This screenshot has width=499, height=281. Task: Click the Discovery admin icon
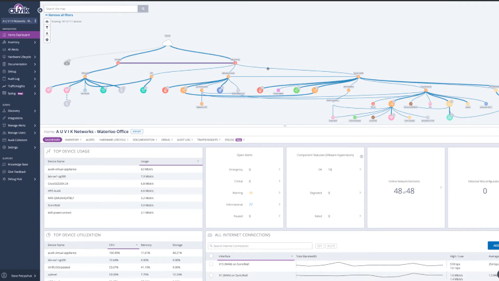(4, 111)
